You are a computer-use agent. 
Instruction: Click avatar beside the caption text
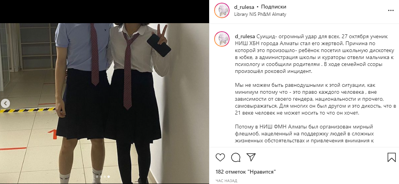point(222,39)
